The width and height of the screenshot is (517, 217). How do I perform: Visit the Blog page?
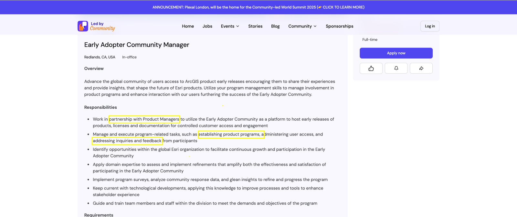click(x=275, y=26)
